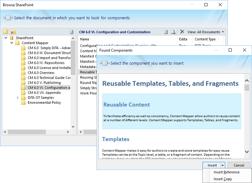Viewport: 252px width, 183px height.
Task: Click the X delete icon beside View
Action: pyautogui.click(x=182, y=32)
